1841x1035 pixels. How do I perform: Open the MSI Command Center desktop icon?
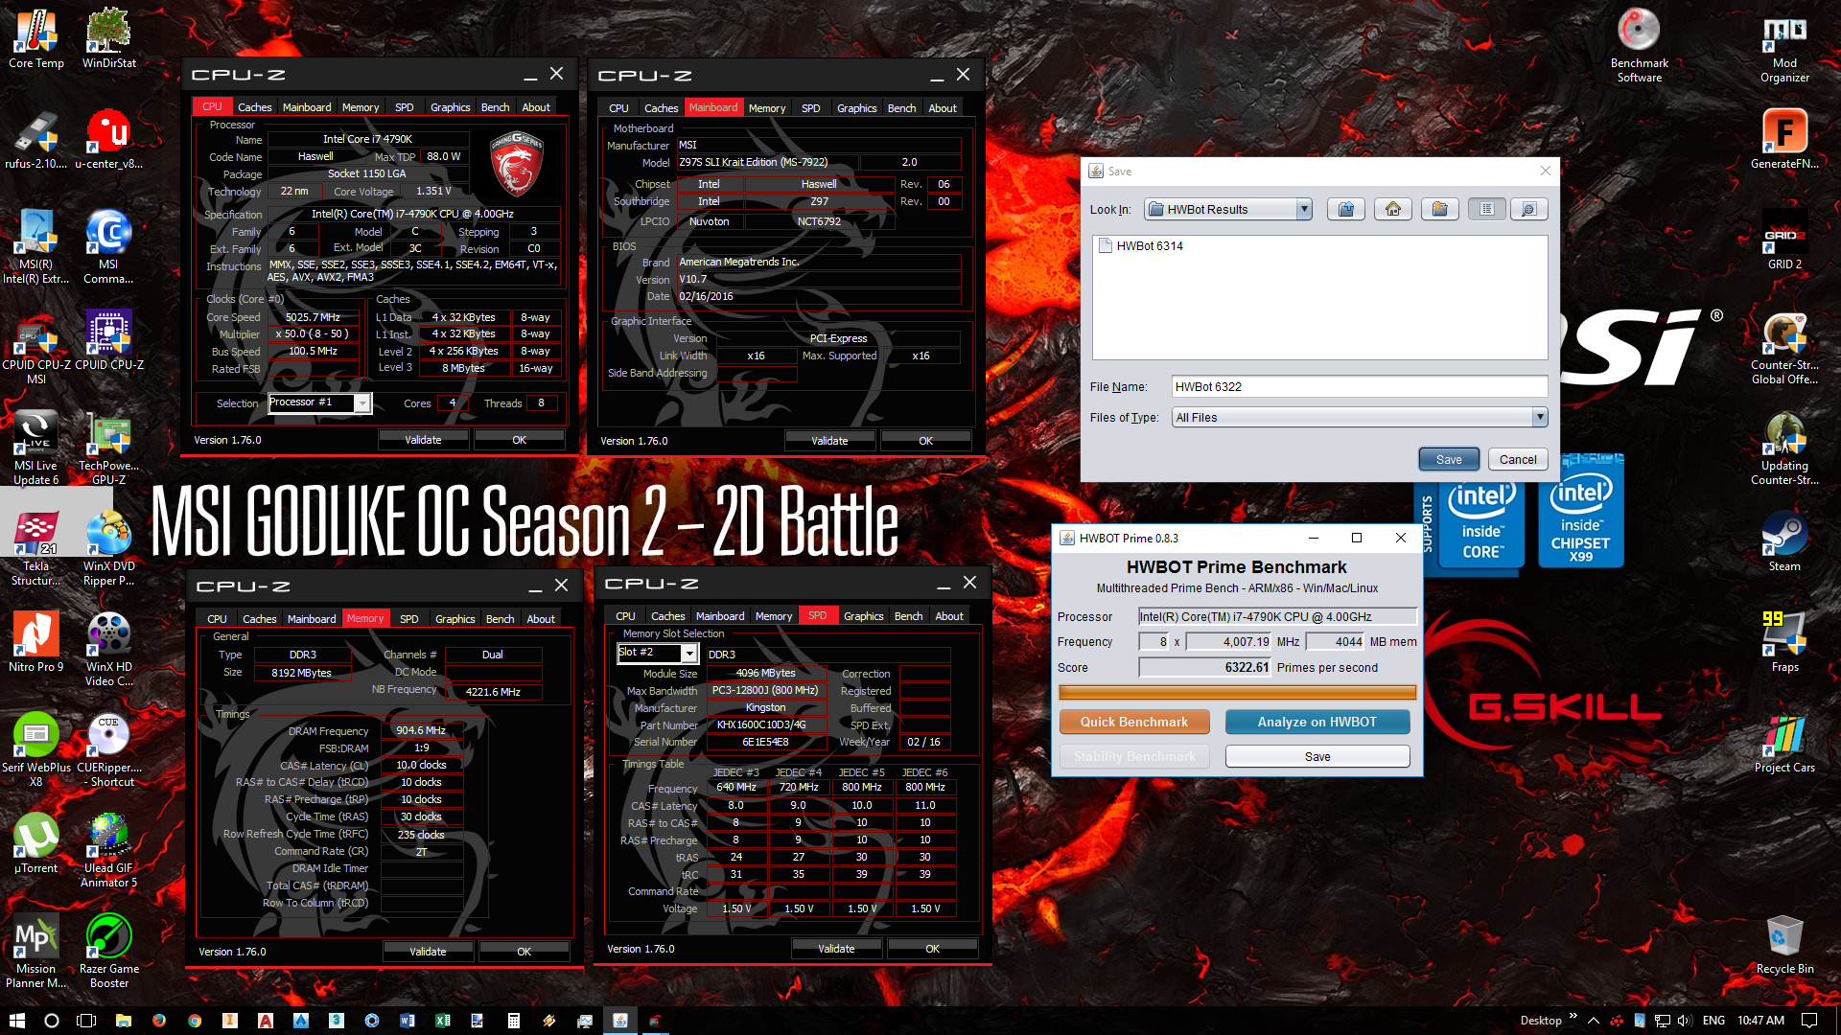click(108, 246)
